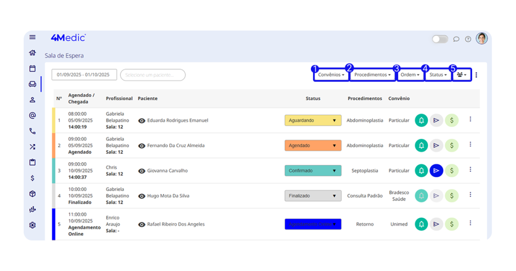The image size is (516, 271).
Task: Open the Aguardando status dropdown
Action: 313,120
